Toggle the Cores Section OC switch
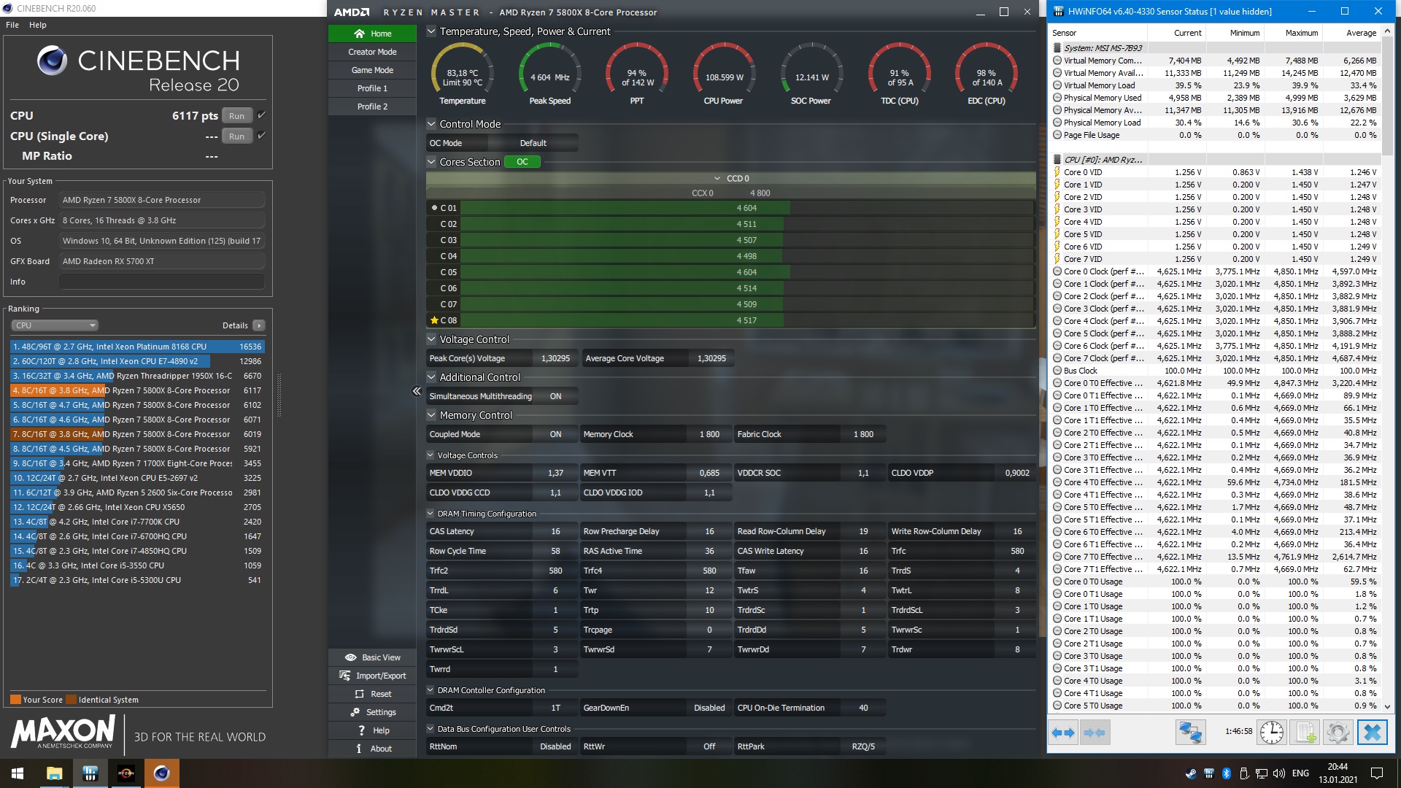This screenshot has height=788, width=1401. (522, 162)
